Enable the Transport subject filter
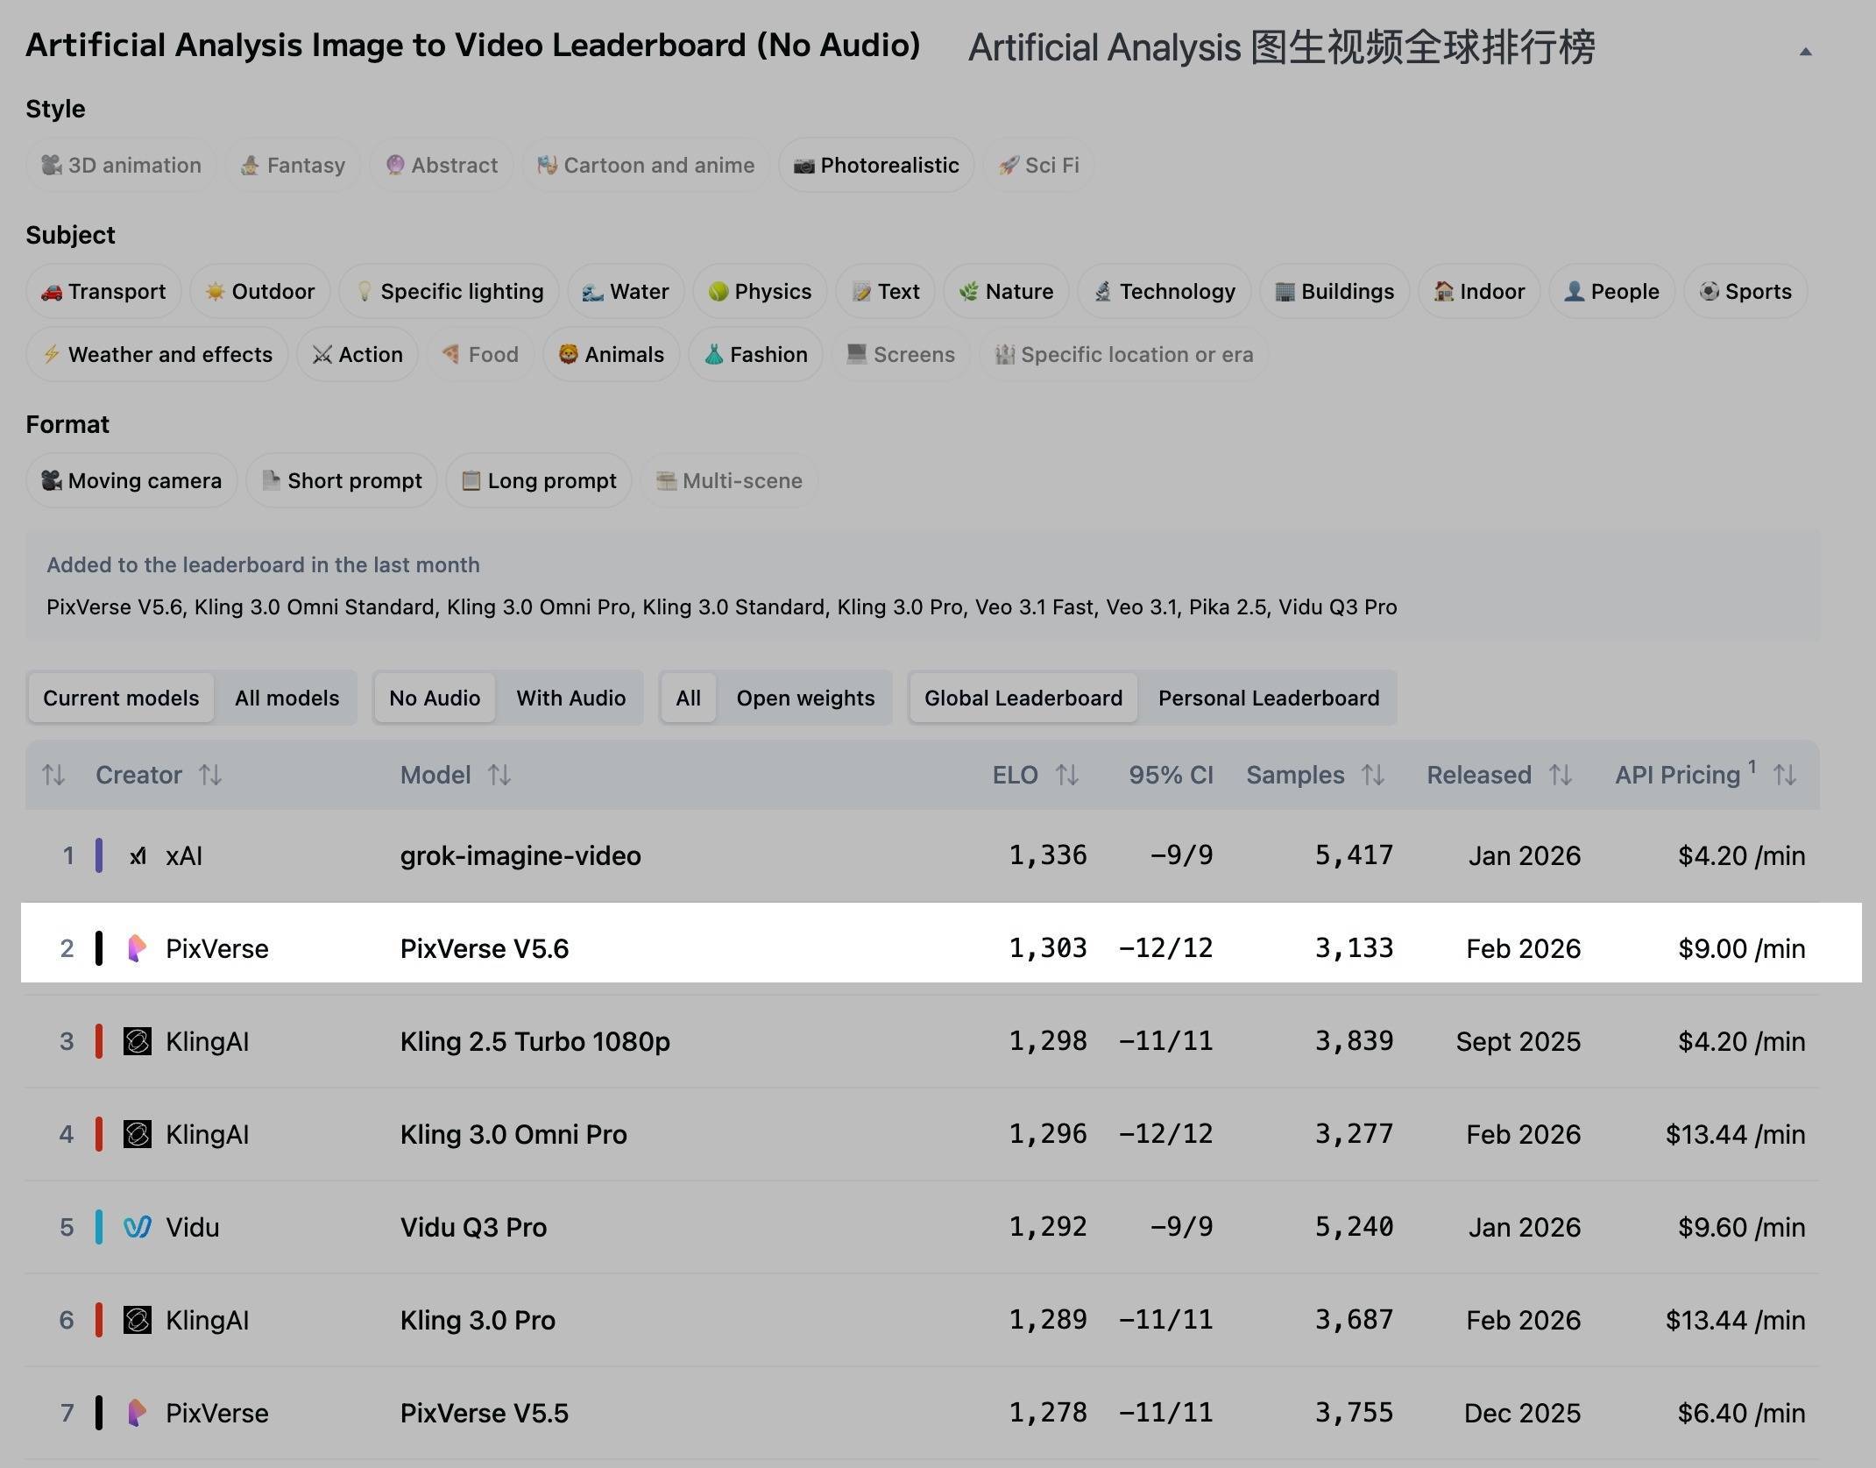Viewport: 1876px width, 1468px height. click(x=103, y=291)
